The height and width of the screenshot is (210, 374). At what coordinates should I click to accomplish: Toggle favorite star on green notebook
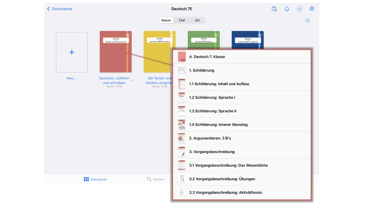tap(216, 35)
